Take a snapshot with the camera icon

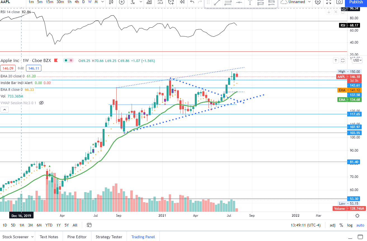(339, 2)
